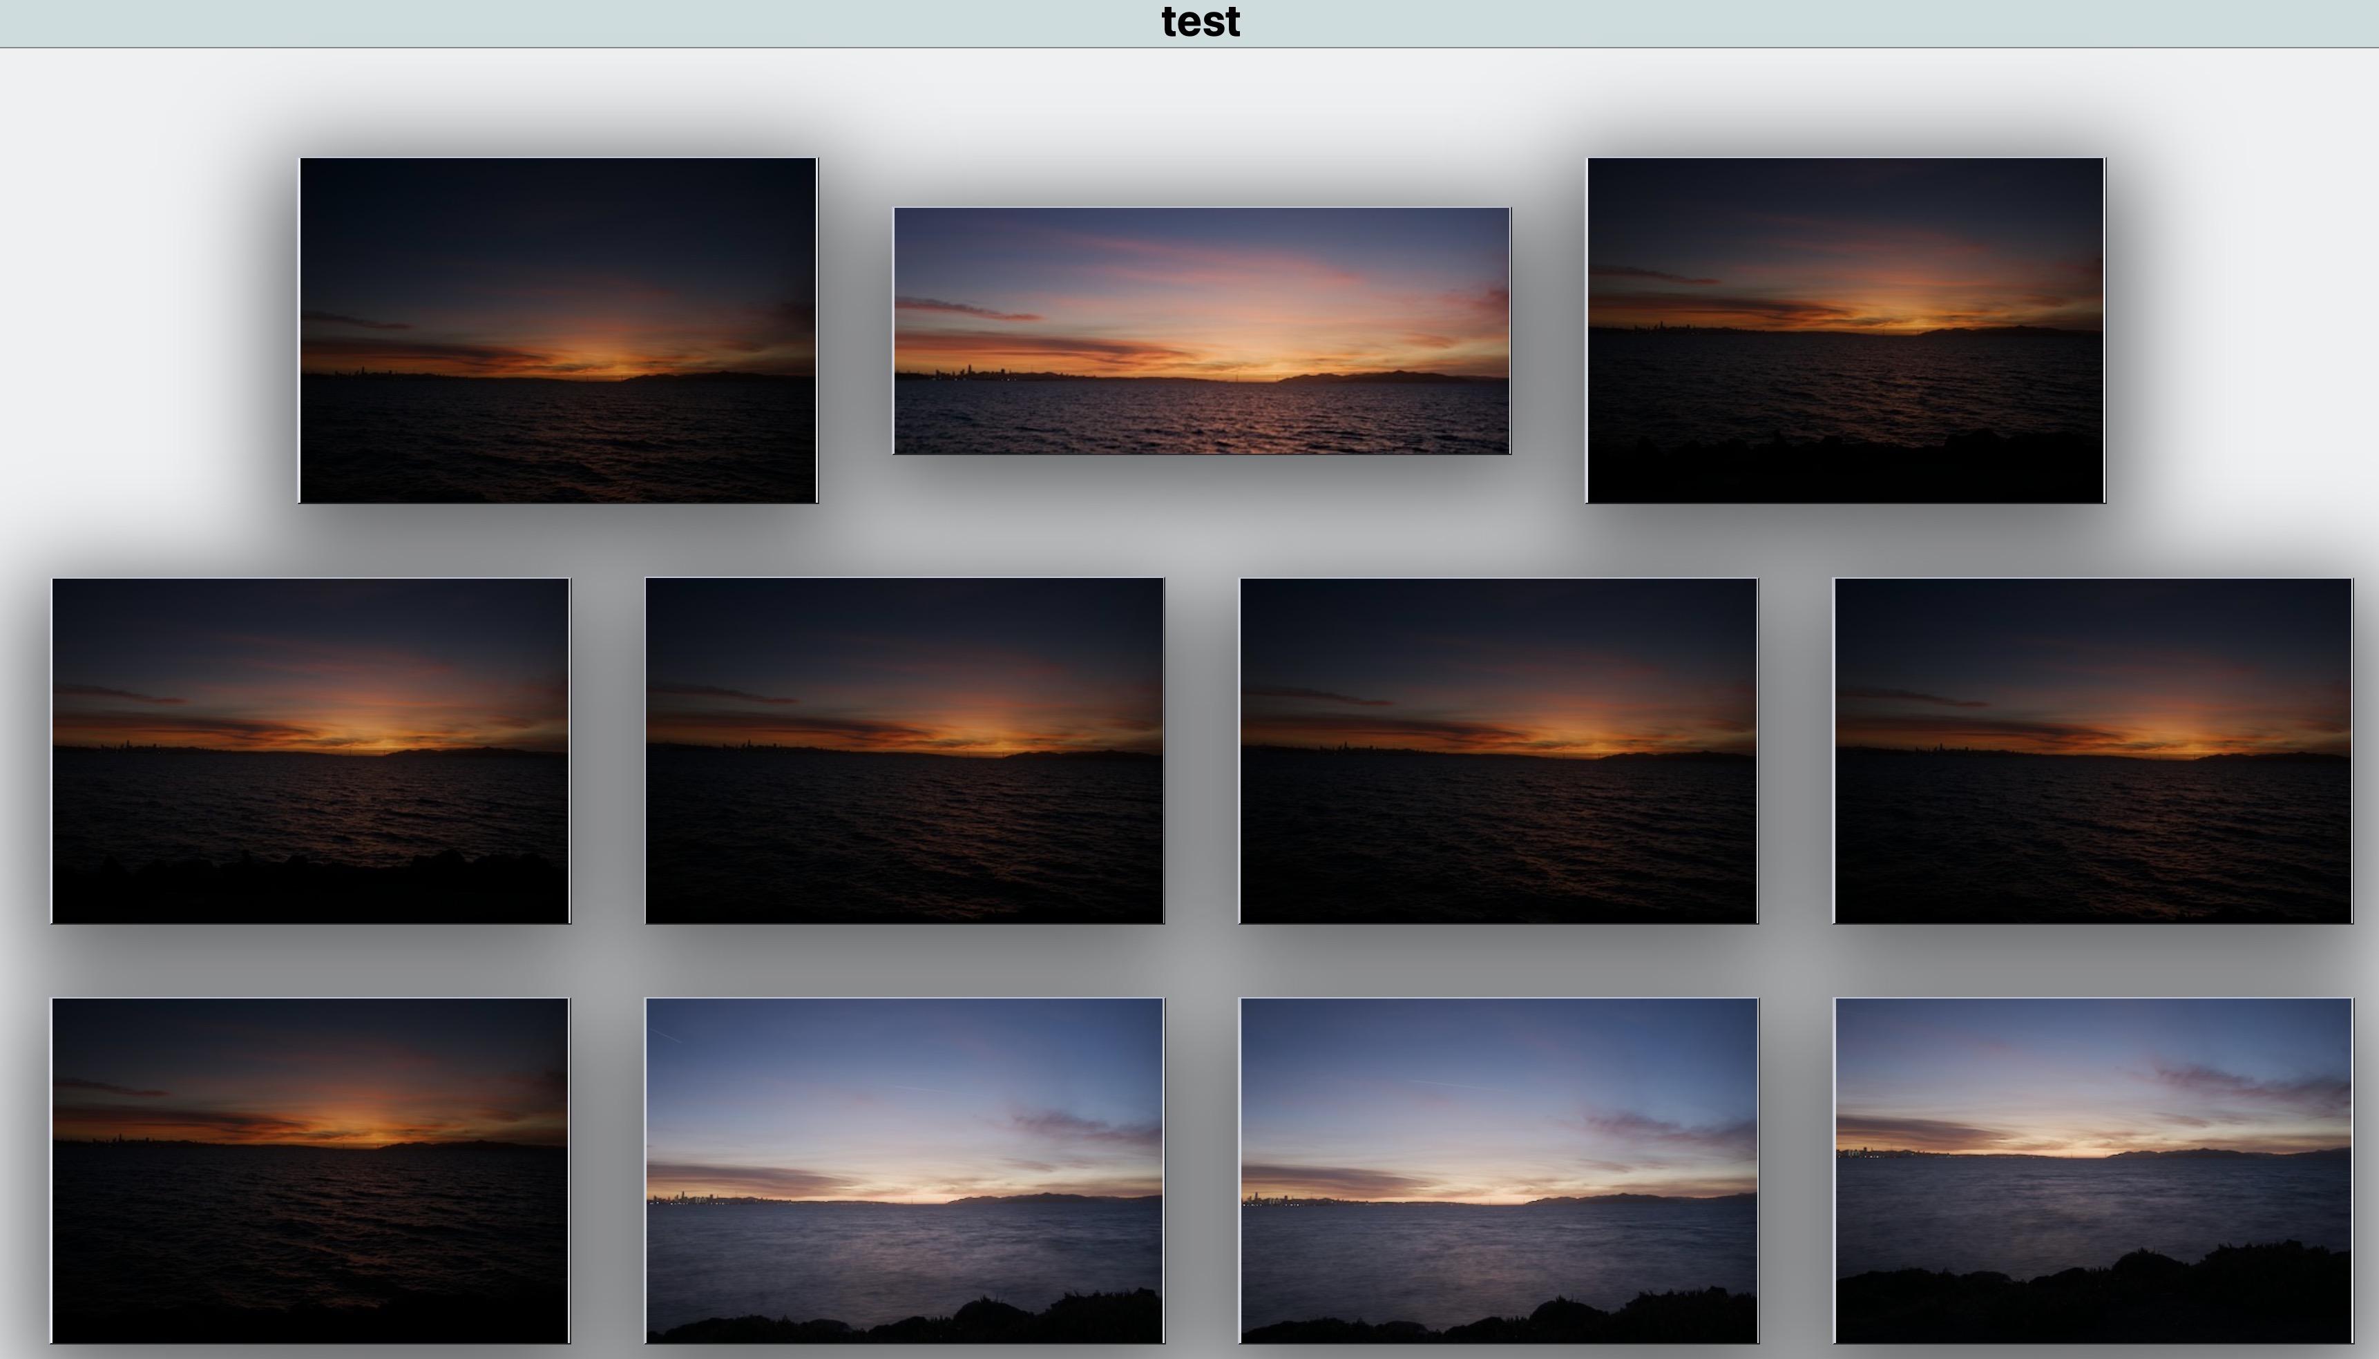Screen dimensions: 2379x1359
Task: Select the third photo in the middle row
Action: point(1498,751)
